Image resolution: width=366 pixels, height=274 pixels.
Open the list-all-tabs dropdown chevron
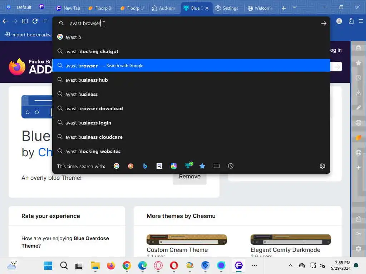(x=295, y=7)
